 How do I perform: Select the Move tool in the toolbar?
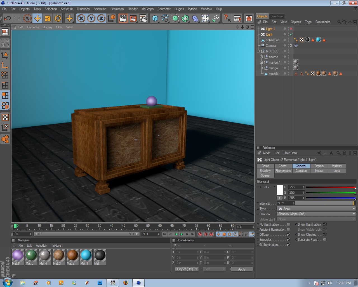click(37, 18)
